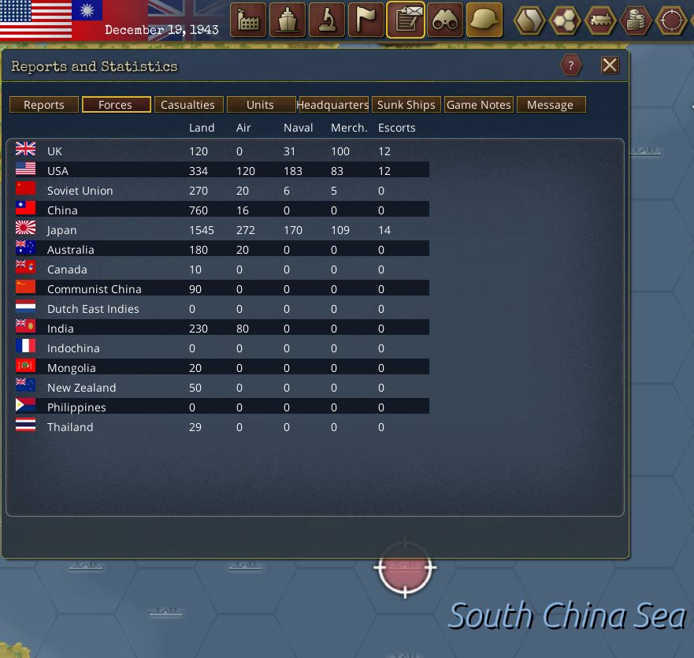Click the Escorts column header
This screenshot has width=694, height=658.
pyautogui.click(x=397, y=128)
